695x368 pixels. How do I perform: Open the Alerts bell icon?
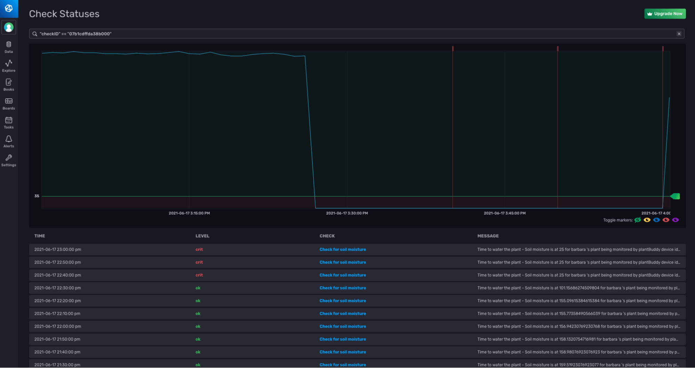point(9,141)
